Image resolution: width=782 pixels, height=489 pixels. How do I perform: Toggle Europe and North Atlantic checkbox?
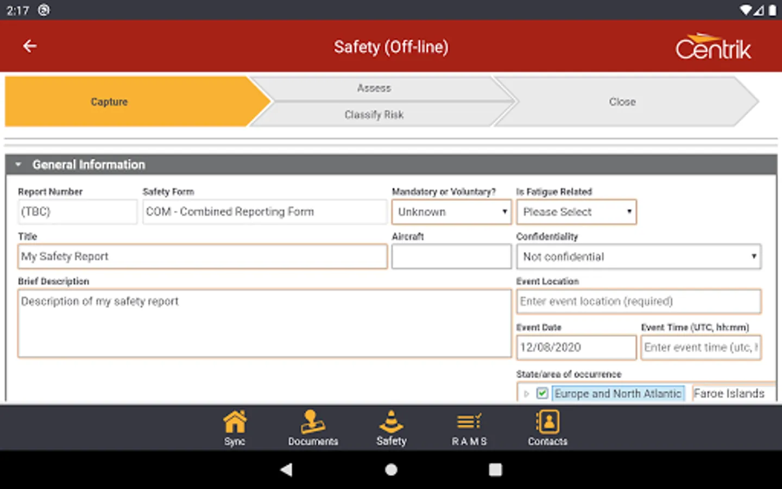click(x=542, y=393)
